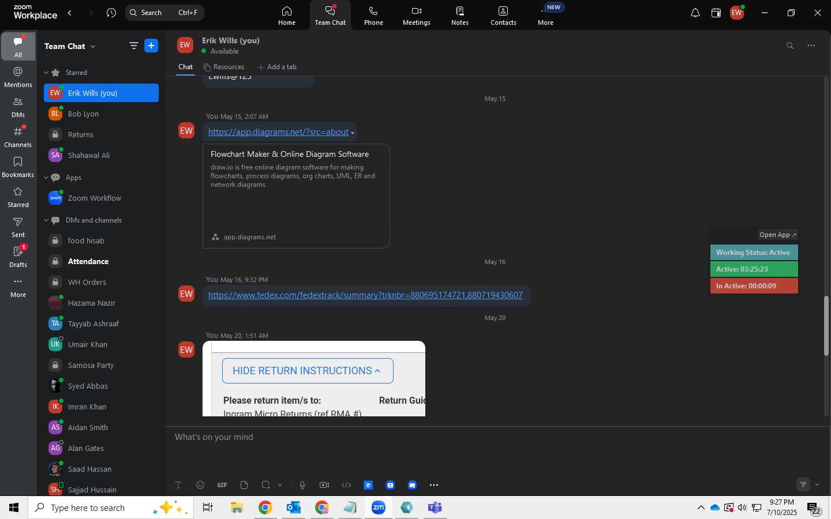
Task: Click the history clock icon
Action: click(111, 13)
